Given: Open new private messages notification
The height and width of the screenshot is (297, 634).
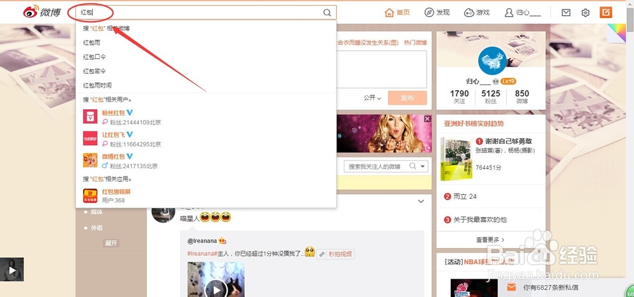Looking at the screenshot, I should [x=551, y=287].
